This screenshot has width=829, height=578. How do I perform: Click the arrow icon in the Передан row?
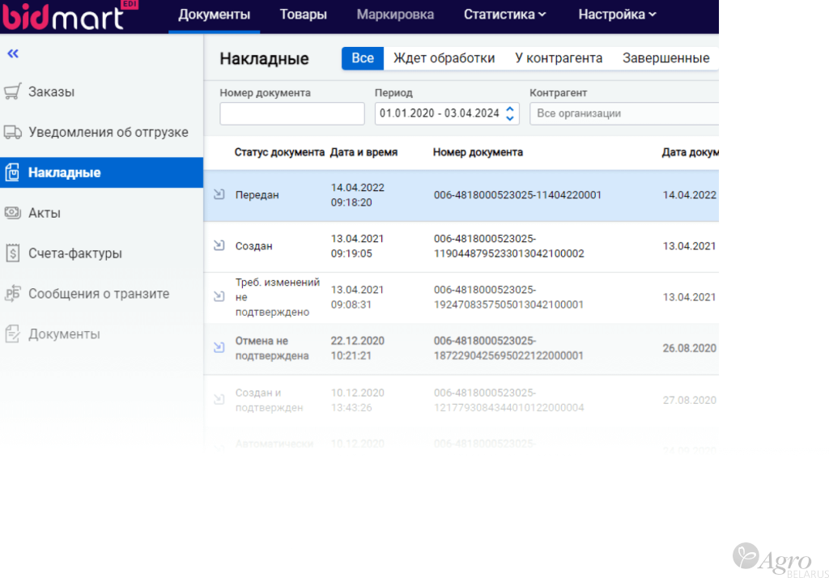click(219, 194)
